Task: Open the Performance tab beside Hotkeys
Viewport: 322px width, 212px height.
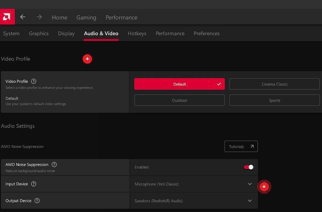Action: click(170, 34)
